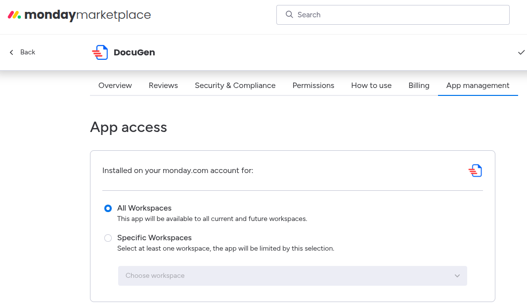Click the monday marketplace logo

pyautogui.click(x=79, y=15)
